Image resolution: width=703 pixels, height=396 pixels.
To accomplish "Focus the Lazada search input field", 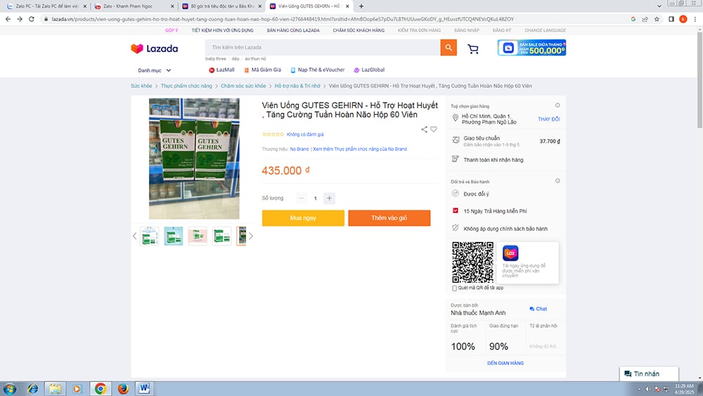I will coord(323,48).
